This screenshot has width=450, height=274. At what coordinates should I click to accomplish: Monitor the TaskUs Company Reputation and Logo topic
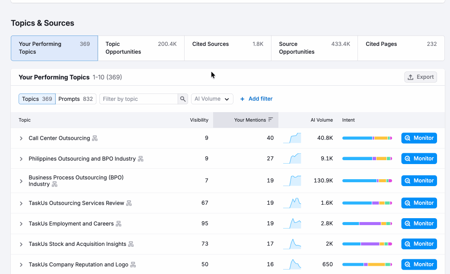point(419,264)
